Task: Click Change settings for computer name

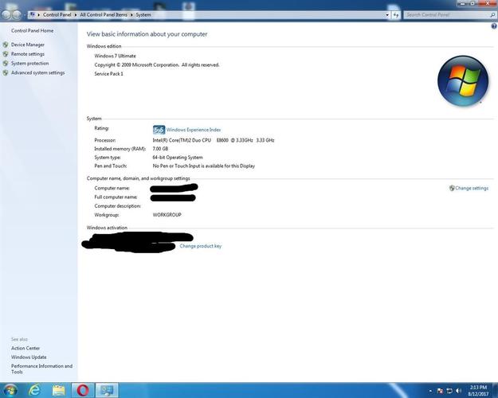Action: pos(472,188)
